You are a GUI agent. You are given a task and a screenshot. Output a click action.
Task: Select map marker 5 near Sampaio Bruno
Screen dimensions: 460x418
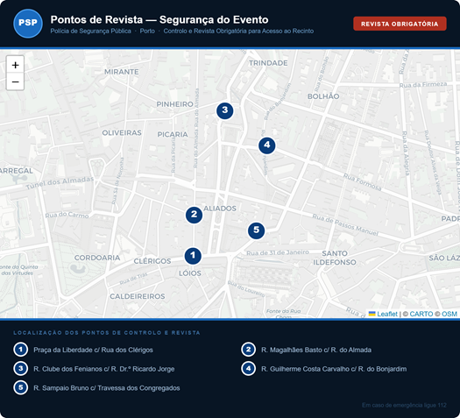tap(256, 230)
